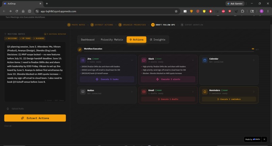The height and width of the screenshot is (146, 272).
Task: Click the browser home icon
Action: pyautogui.click(x=23, y=11)
